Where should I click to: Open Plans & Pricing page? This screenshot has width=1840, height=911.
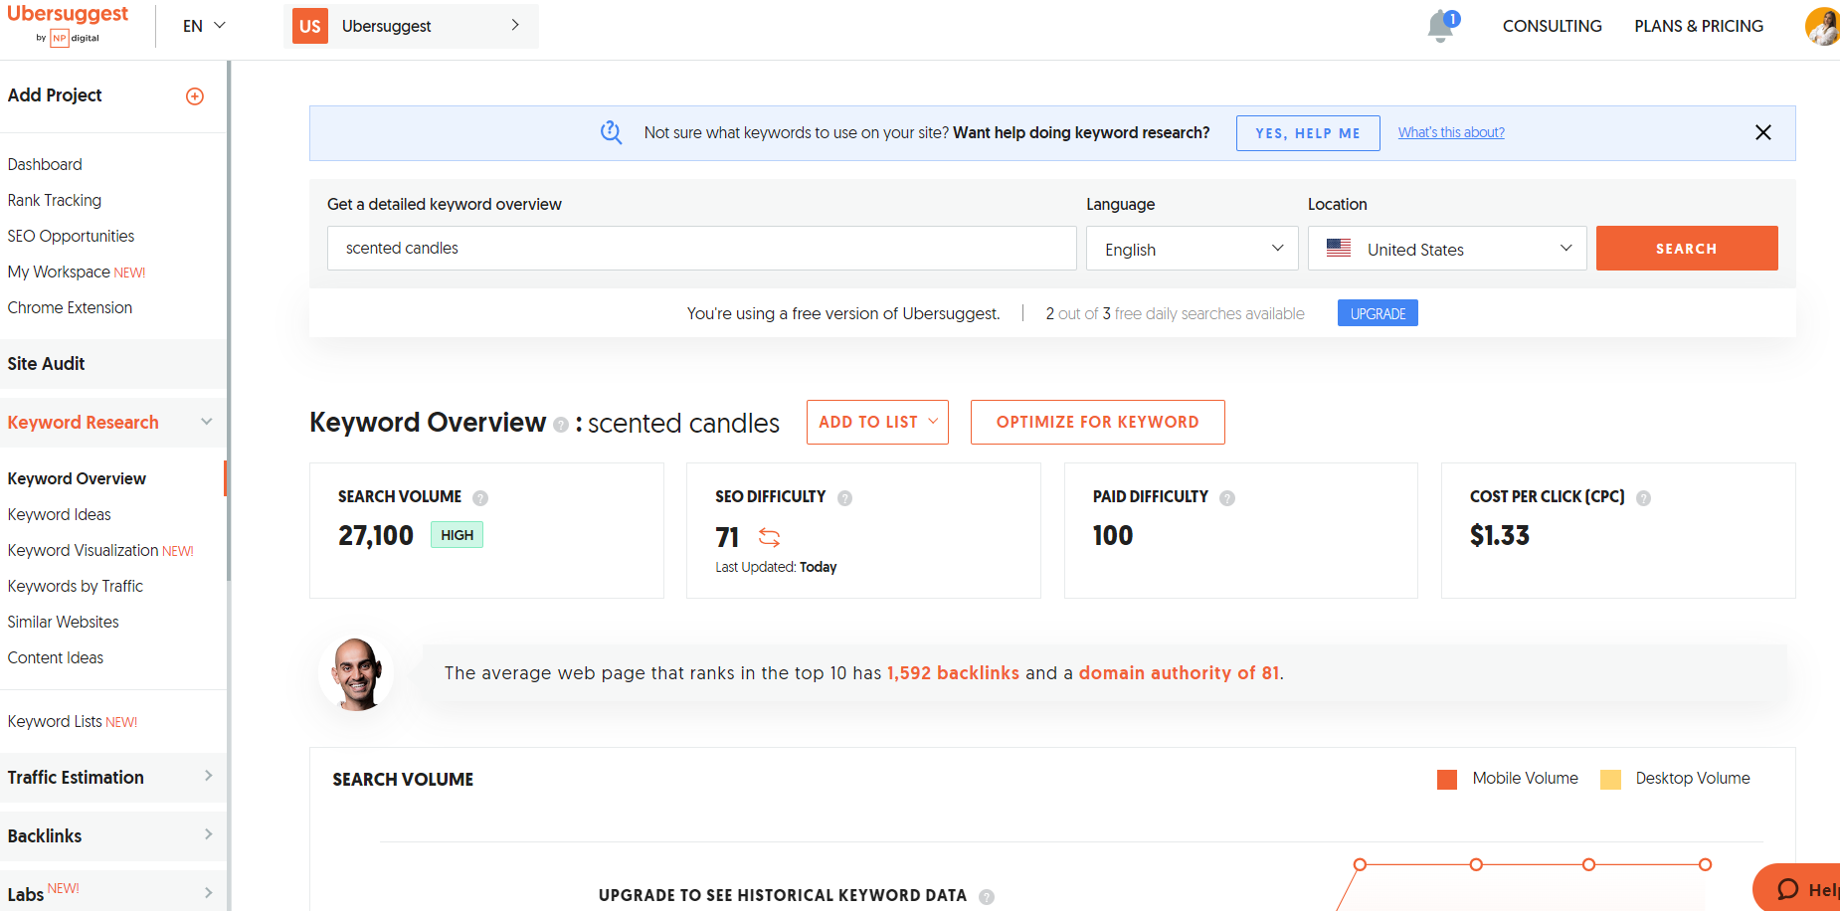(x=1699, y=26)
